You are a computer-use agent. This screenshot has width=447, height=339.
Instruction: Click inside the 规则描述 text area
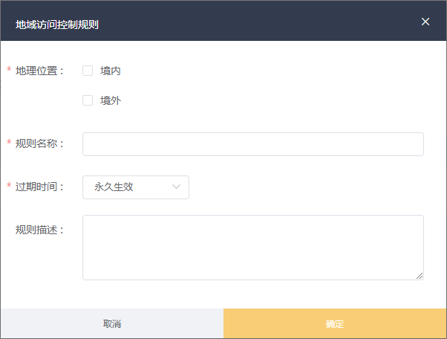(252, 247)
